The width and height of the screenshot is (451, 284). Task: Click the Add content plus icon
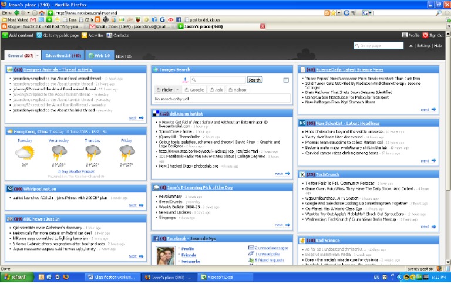click(x=5, y=35)
